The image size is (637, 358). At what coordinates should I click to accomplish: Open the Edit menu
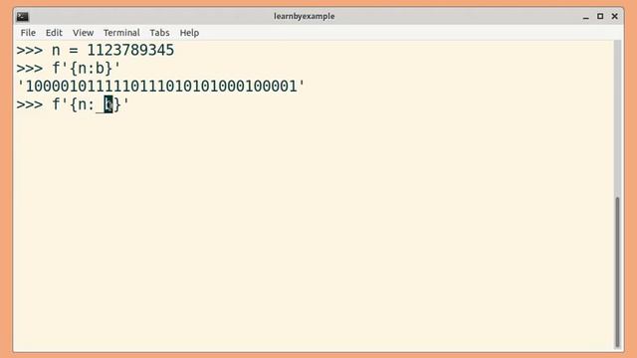pyautogui.click(x=54, y=33)
